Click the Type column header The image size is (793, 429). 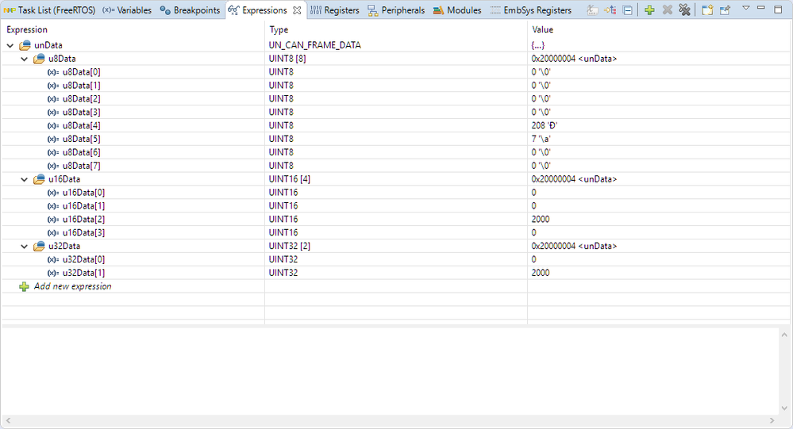coord(279,30)
